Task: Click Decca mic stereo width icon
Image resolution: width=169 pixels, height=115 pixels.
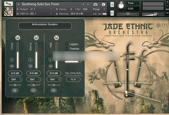Action: 34,90
